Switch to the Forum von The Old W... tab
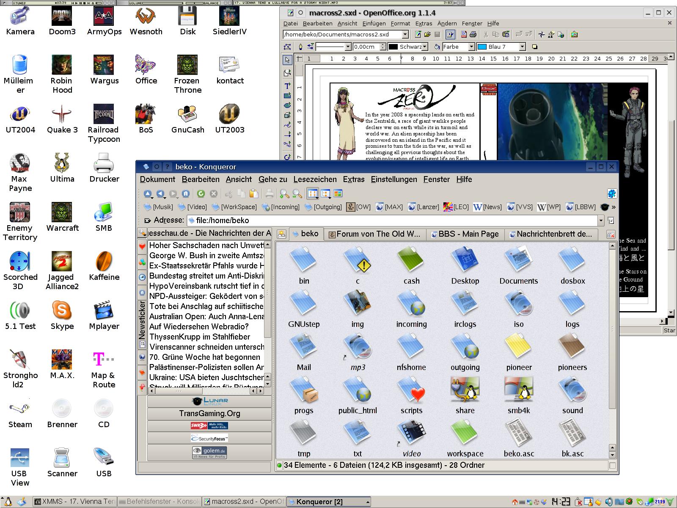The width and height of the screenshot is (677, 508). pyautogui.click(x=374, y=234)
